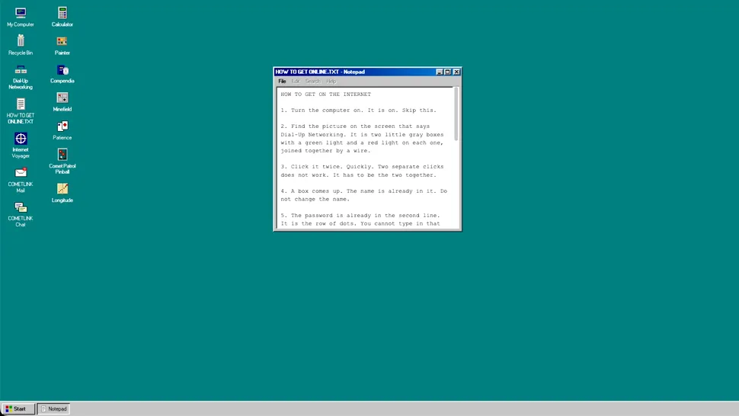Open the Help menu in Notepad
The image size is (739, 416).
(x=331, y=82)
